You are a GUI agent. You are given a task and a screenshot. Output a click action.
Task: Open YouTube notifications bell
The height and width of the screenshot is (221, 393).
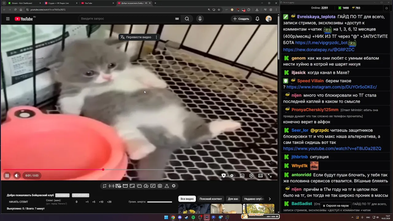click(x=257, y=19)
